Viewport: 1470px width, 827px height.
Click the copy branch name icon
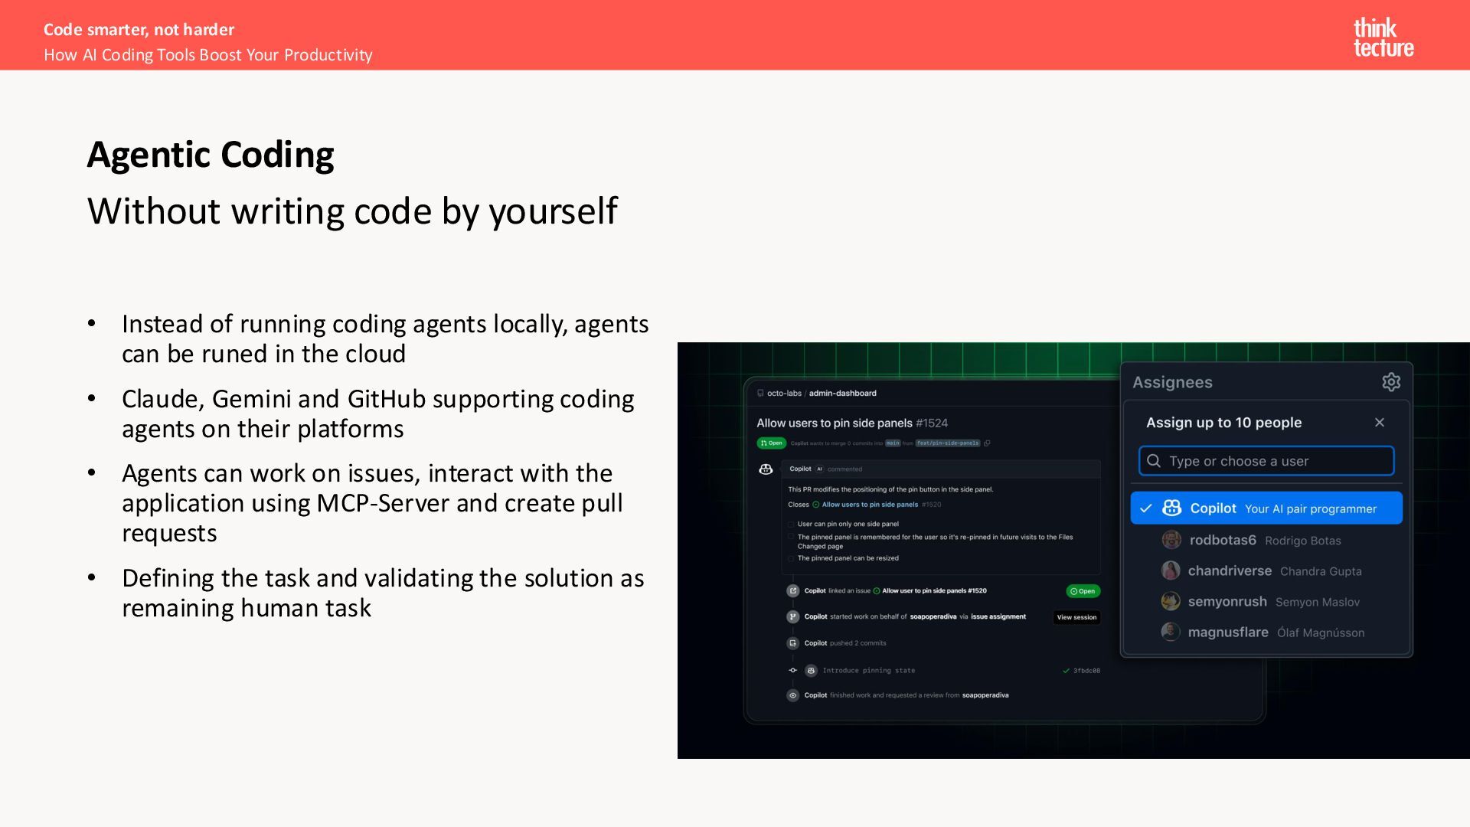(x=987, y=443)
